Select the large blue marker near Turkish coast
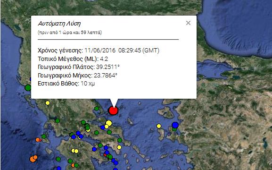 pyautogui.click(x=175, y=125)
